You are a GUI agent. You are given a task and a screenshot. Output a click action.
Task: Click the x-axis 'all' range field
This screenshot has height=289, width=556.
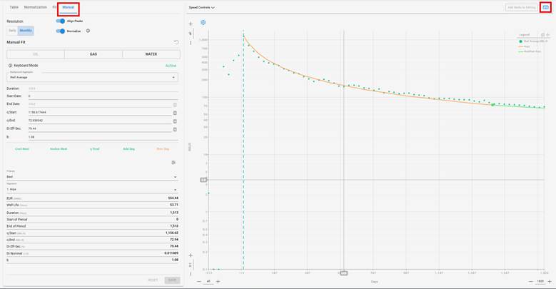(x=208, y=281)
